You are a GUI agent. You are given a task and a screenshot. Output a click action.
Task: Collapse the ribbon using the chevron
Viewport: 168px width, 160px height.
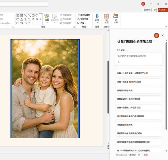click(166, 26)
